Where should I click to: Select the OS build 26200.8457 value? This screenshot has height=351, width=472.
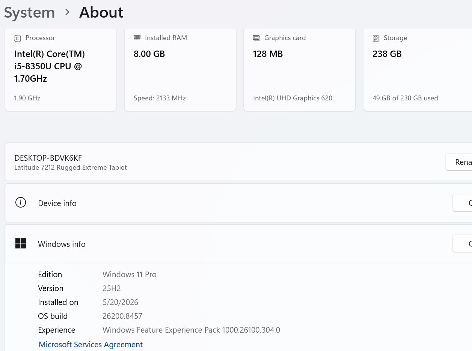coord(122,316)
